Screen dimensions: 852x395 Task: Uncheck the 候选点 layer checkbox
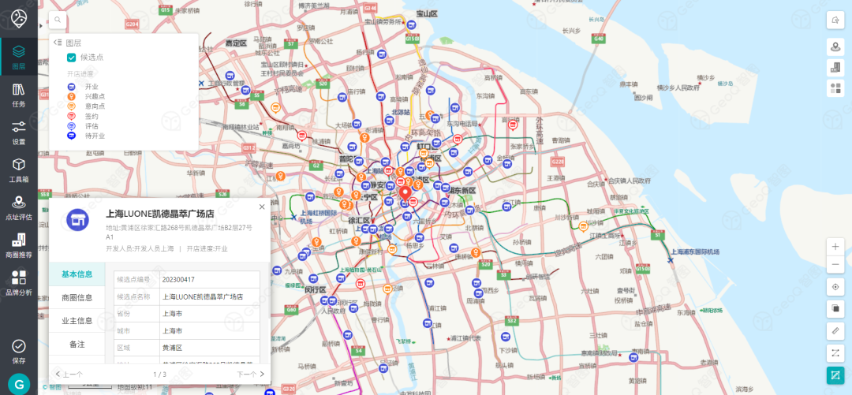pyautogui.click(x=71, y=58)
